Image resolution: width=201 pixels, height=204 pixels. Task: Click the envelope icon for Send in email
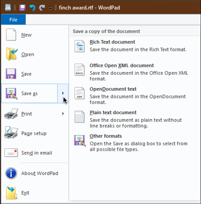(11, 153)
